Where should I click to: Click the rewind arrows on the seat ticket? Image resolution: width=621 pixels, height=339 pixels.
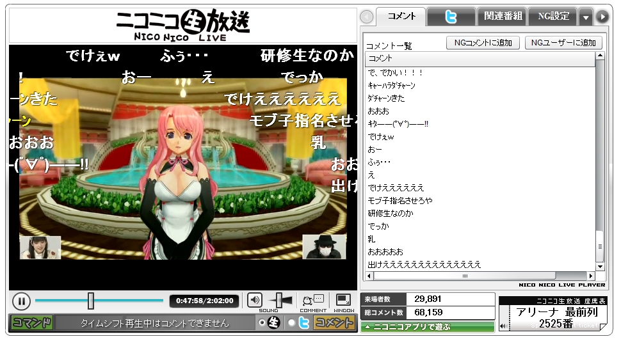503,326
